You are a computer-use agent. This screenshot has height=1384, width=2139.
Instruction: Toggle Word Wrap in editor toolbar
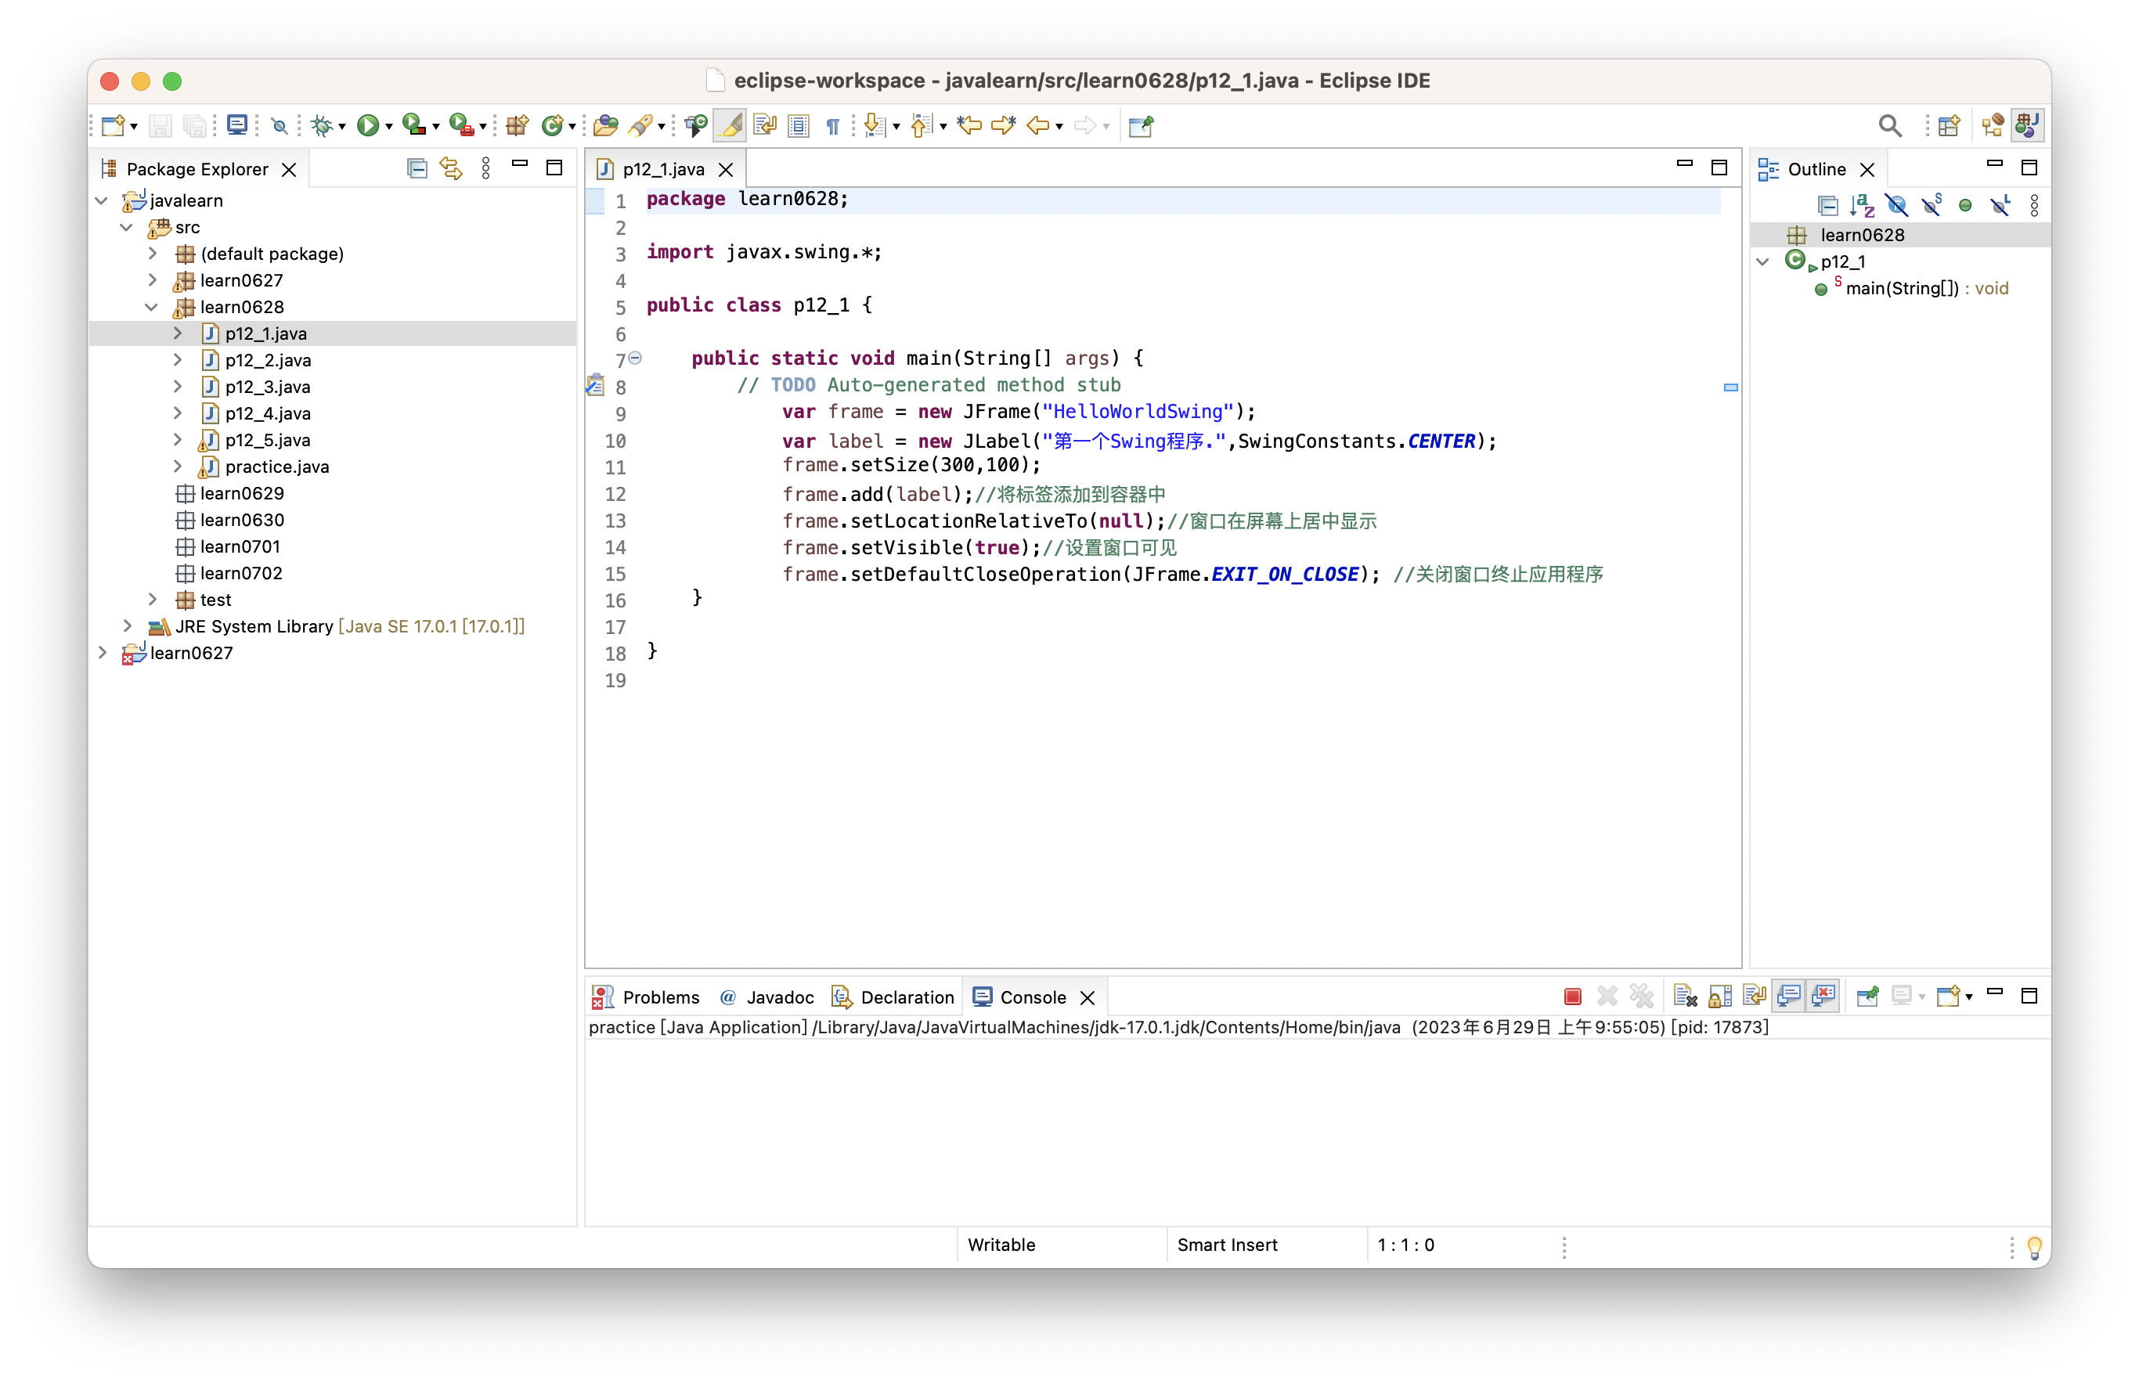coord(765,126)
